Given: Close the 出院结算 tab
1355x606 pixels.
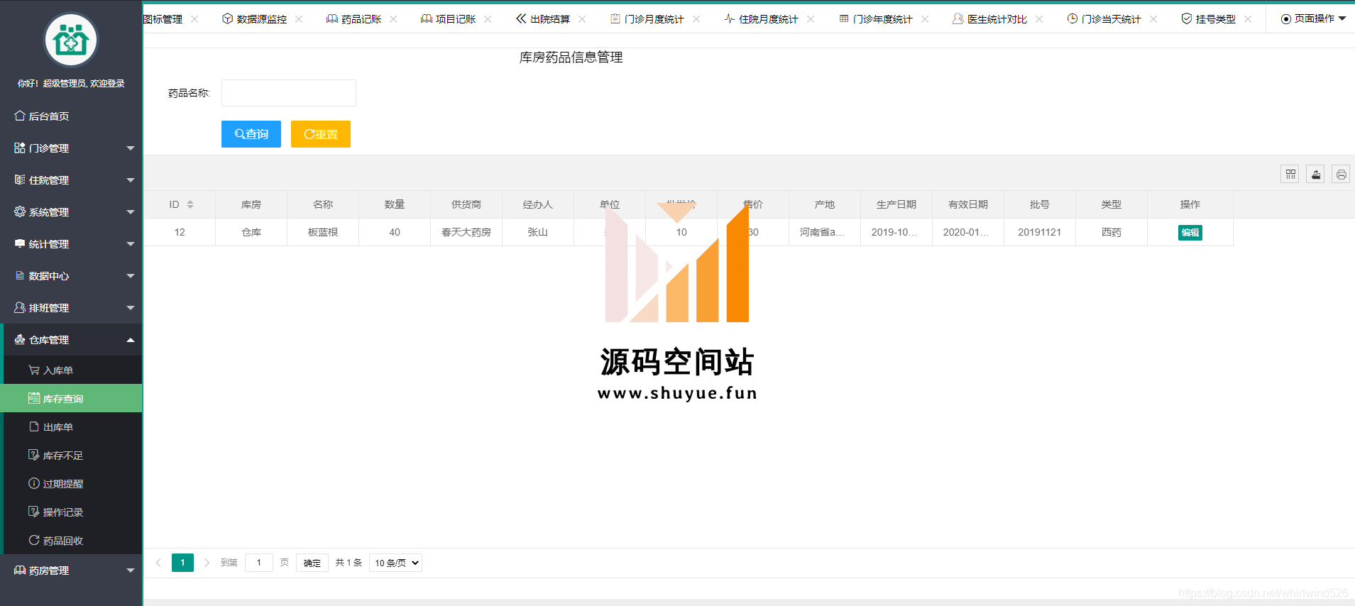Looking at the screenshot, I should 582,19.
